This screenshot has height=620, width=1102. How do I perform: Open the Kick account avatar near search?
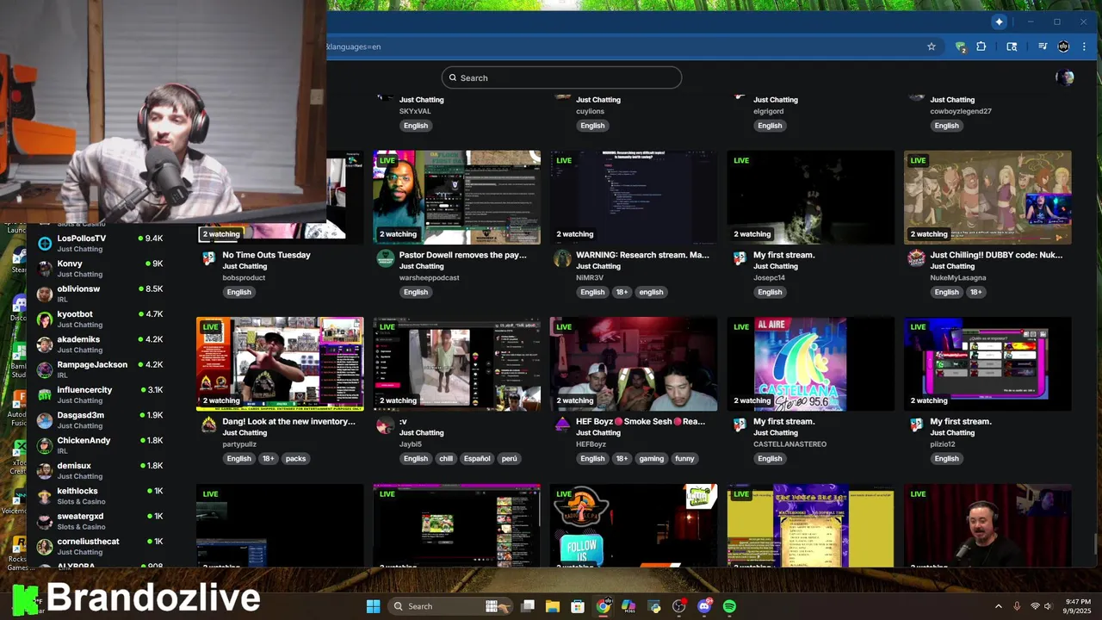click(x=1065, y=77)
